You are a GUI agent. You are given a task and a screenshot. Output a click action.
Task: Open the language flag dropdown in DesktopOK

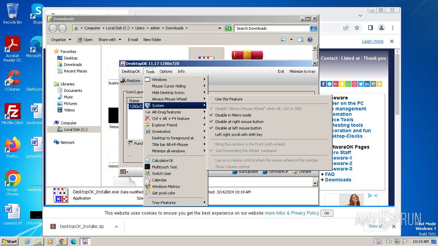tap(125, 172)
